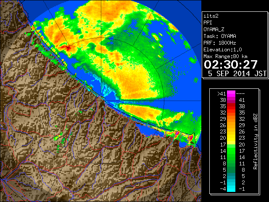The width and height of the screenshot is (269, 202).
Task: Pick the cyan -4 to -1 dBZ swatch
Action: point(231,189)
